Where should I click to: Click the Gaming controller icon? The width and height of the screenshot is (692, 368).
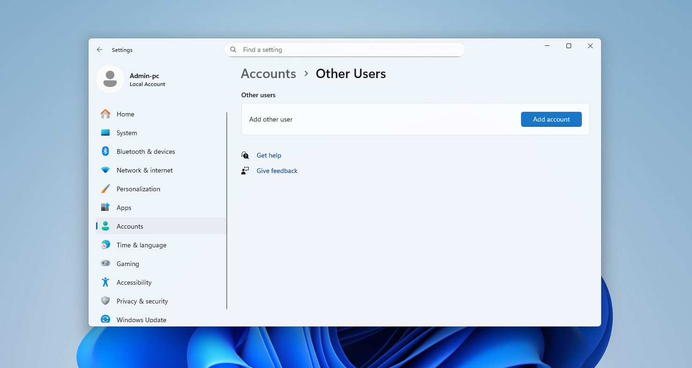click(x=105, y=264)
